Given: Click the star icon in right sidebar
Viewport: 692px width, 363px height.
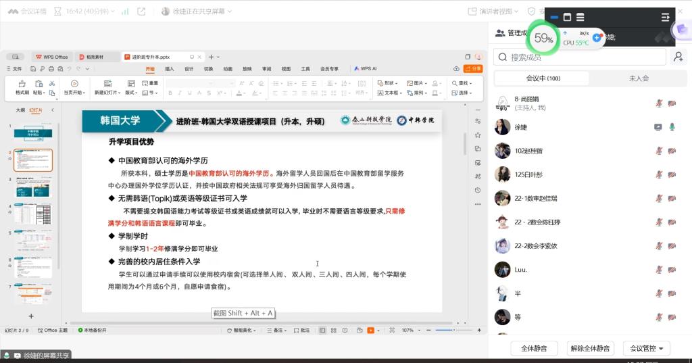Looking at the screenshot, I should (x=478, y=135).
